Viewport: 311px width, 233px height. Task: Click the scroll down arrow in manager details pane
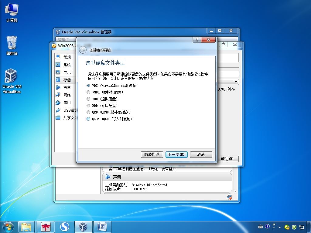pos(235,191)
